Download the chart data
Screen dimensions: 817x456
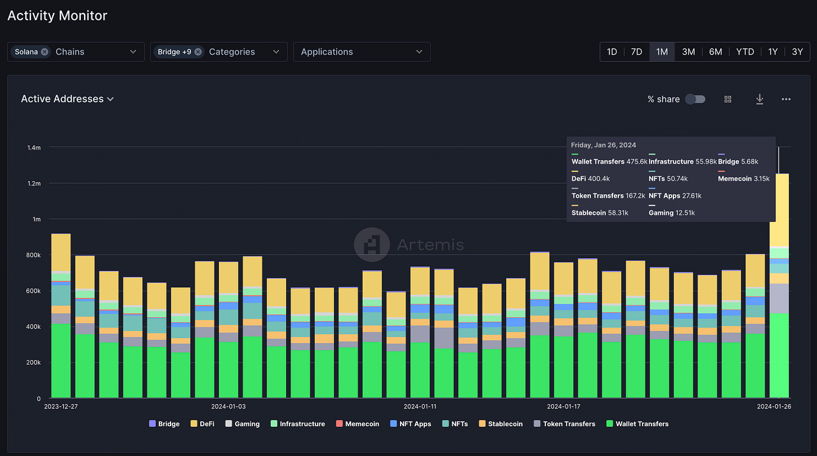coord(759,99)
